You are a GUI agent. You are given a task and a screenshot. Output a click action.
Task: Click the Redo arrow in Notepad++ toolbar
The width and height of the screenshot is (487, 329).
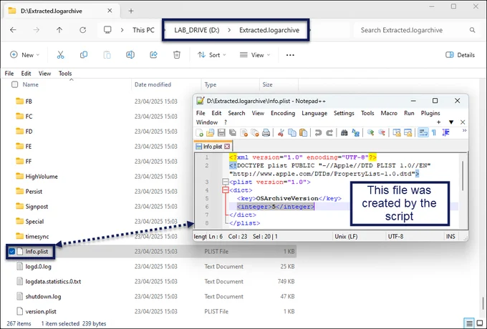point(329,133)
